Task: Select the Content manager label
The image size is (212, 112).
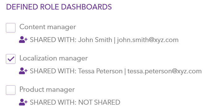Action: click(x=48, y=27)
